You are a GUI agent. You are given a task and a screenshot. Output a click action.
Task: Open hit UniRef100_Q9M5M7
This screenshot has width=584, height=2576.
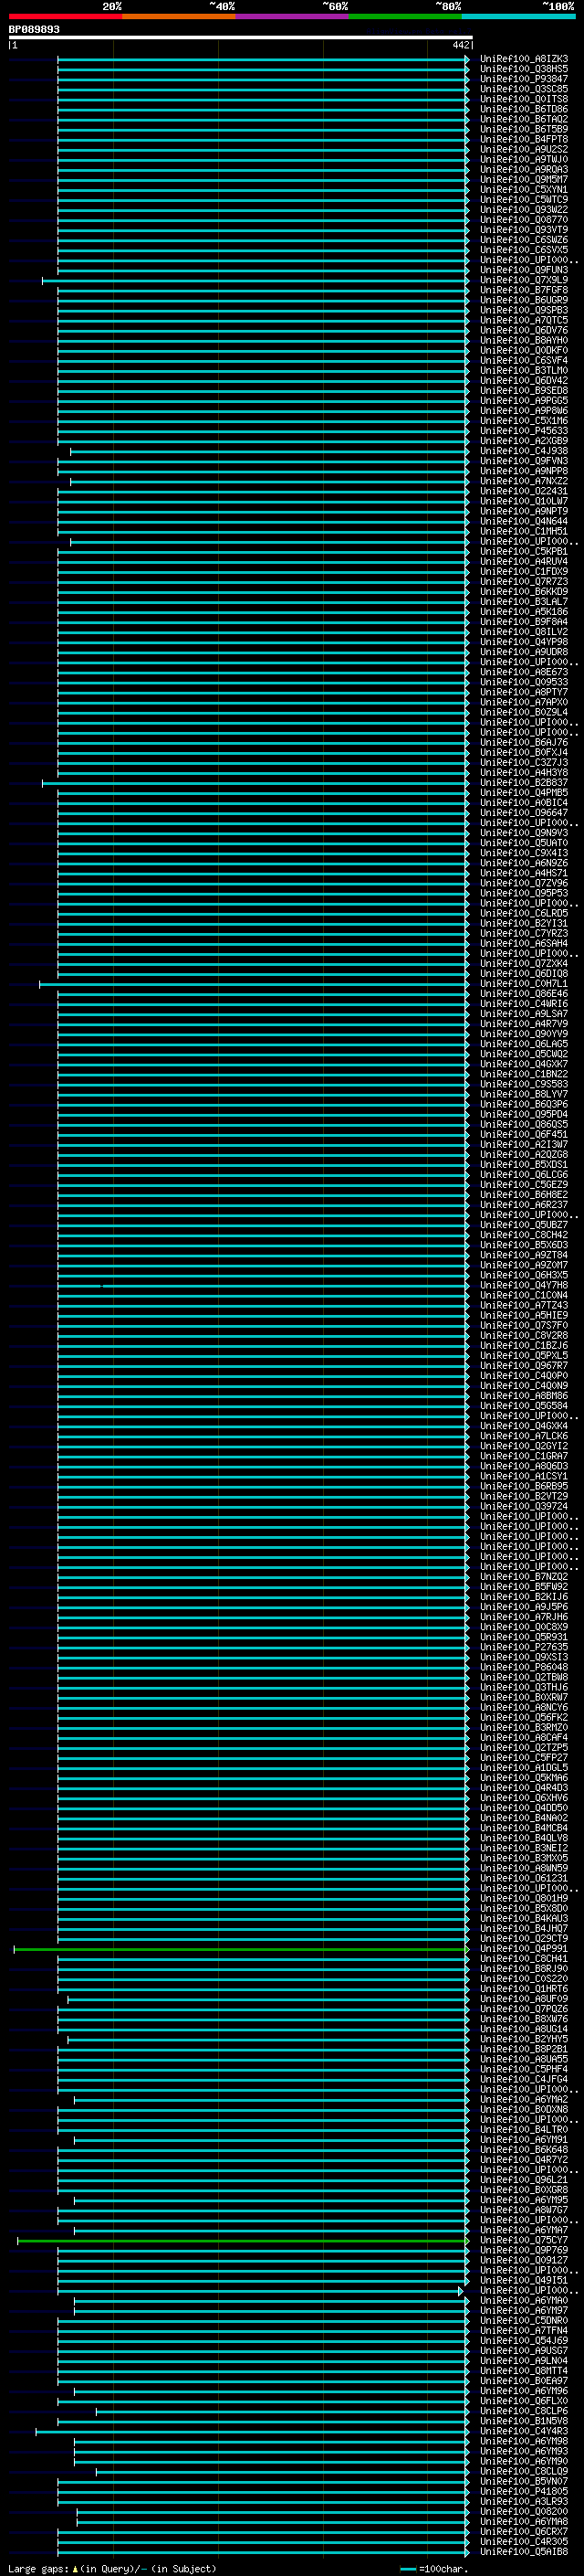(x=524, y=179)
